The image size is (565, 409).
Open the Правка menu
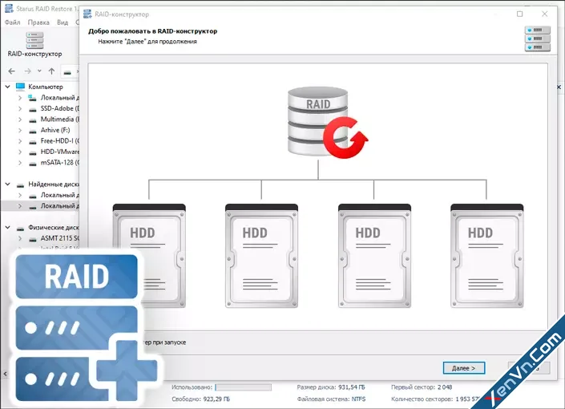pos(38,22)
